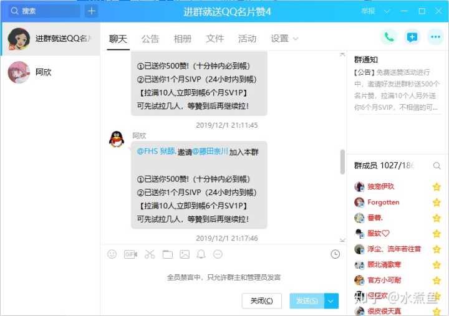Image resolution: width=449 pixels, height=316 pixels.
Task: Click the star icon beside 独宠伊玖
Action: pyautogui.click(x=437, y=187)
